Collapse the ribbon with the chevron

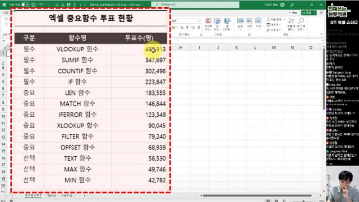pyautogui.click(x=321, y=34)
